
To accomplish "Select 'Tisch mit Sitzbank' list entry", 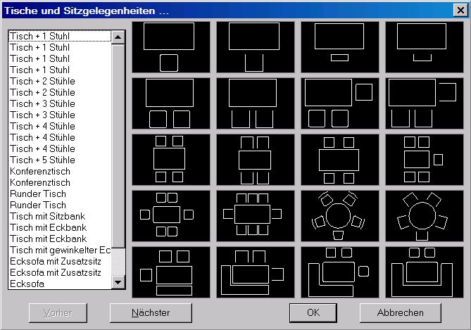I will [60, 216].
